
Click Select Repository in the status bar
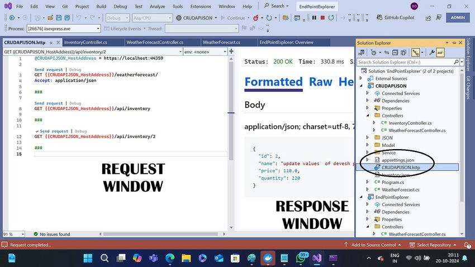pos(433,245)
